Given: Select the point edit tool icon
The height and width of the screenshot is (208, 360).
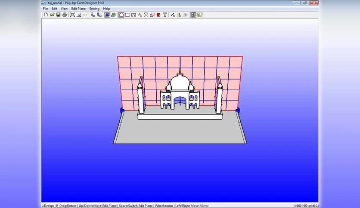Looking at the screenshot, I should click(x=140, y=15).
